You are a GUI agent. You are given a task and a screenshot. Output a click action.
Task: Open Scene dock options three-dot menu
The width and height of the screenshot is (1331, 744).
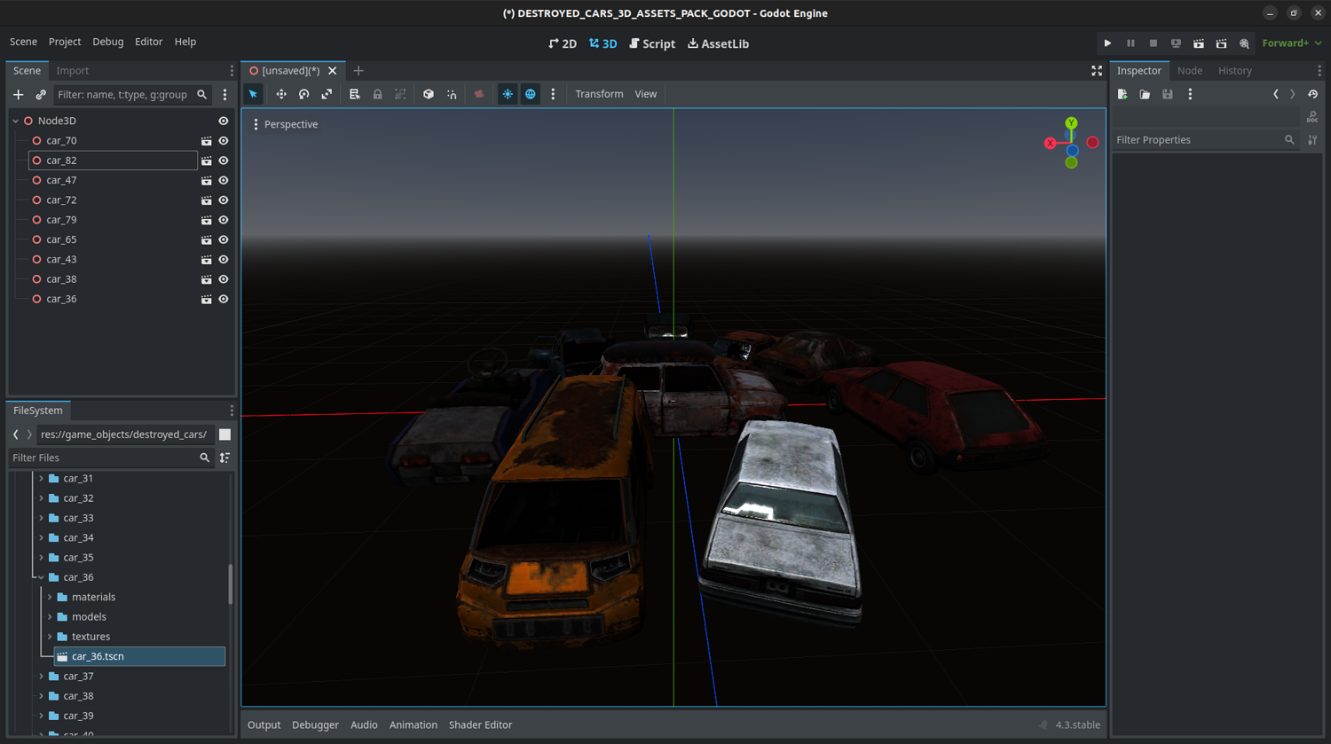point(224,95)
